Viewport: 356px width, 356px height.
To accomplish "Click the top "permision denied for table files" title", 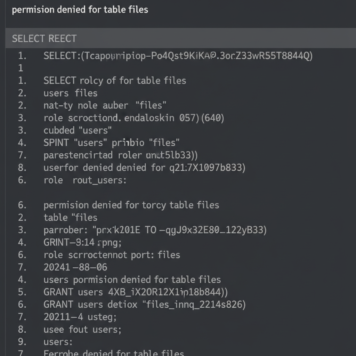I will click(80, 9).
